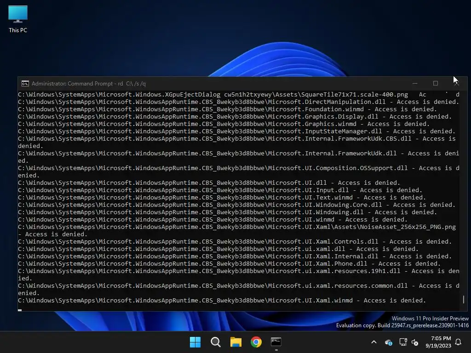
Task: Maximize the Command Prompt window
Action: click(x=435, y=84)
